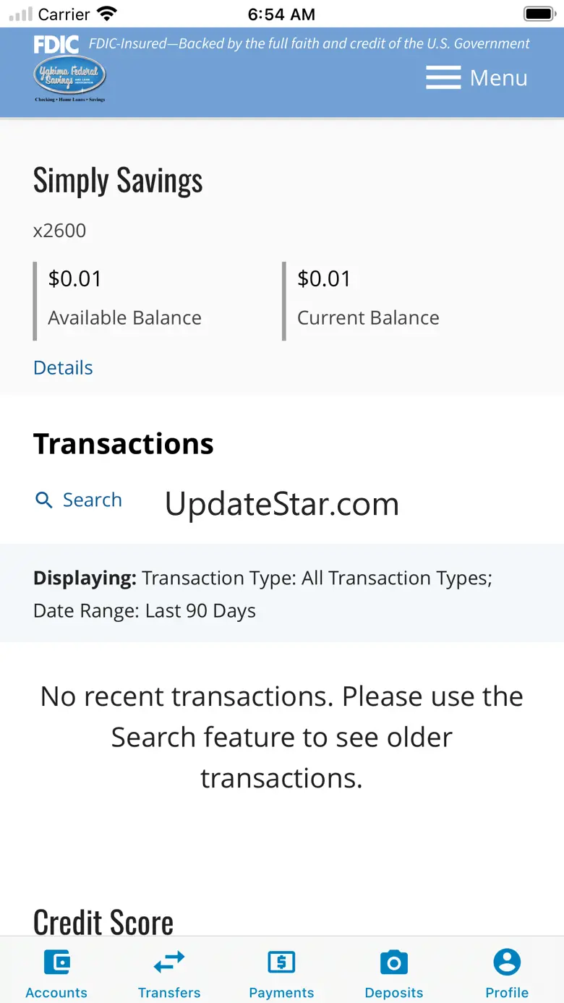Click the battery indicator in status bar
This screenshot has width=564, height=1003.
(x=539, y=14)
